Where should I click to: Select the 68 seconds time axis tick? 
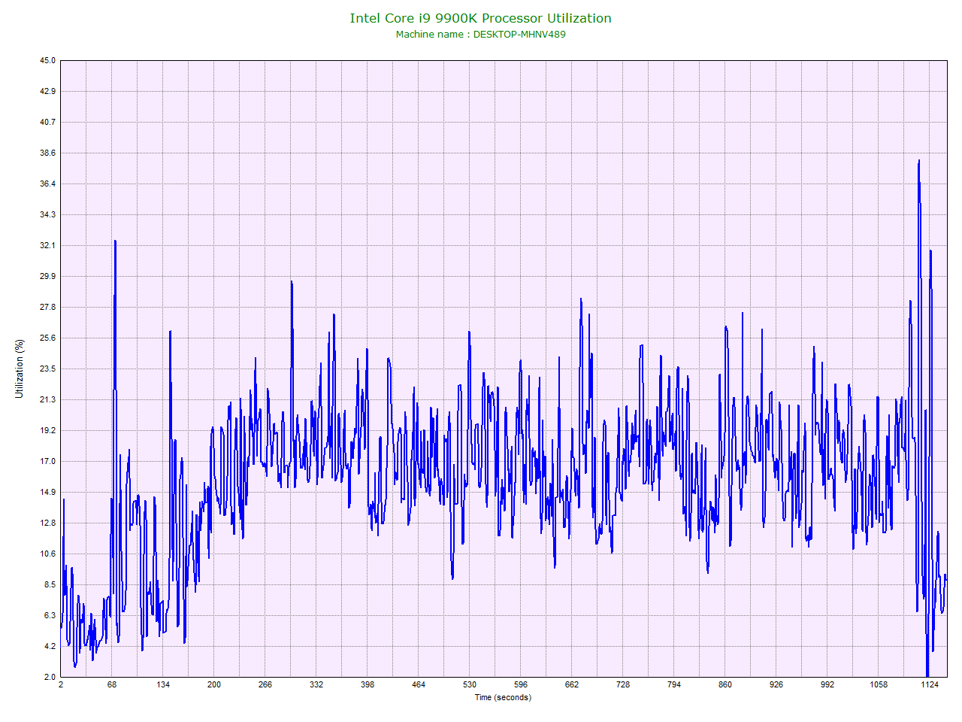click(x=112, y=684)
